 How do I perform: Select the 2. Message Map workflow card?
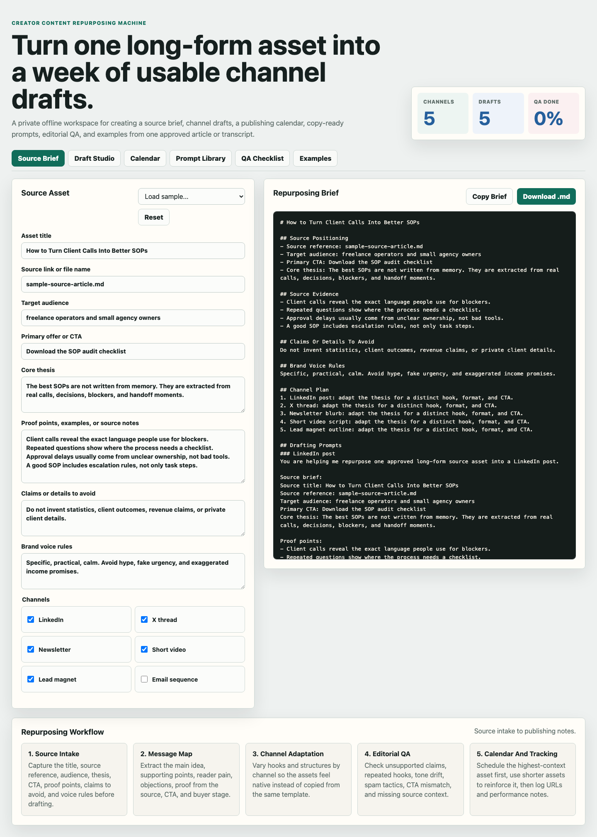pyautogui.click(x=186, y=779)
